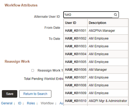Select HAM_K0W010 AM2PI Mgr & Administrator
Screen dimensions: 130x106
click(x=96, y=101)
